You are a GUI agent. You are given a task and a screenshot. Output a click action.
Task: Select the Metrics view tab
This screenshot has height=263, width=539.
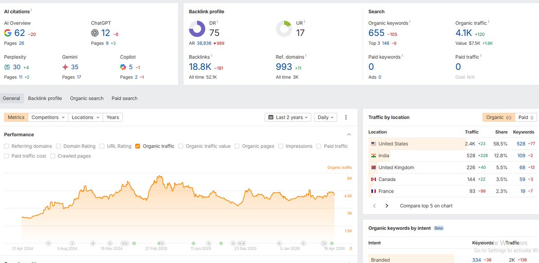coord(16,117)
